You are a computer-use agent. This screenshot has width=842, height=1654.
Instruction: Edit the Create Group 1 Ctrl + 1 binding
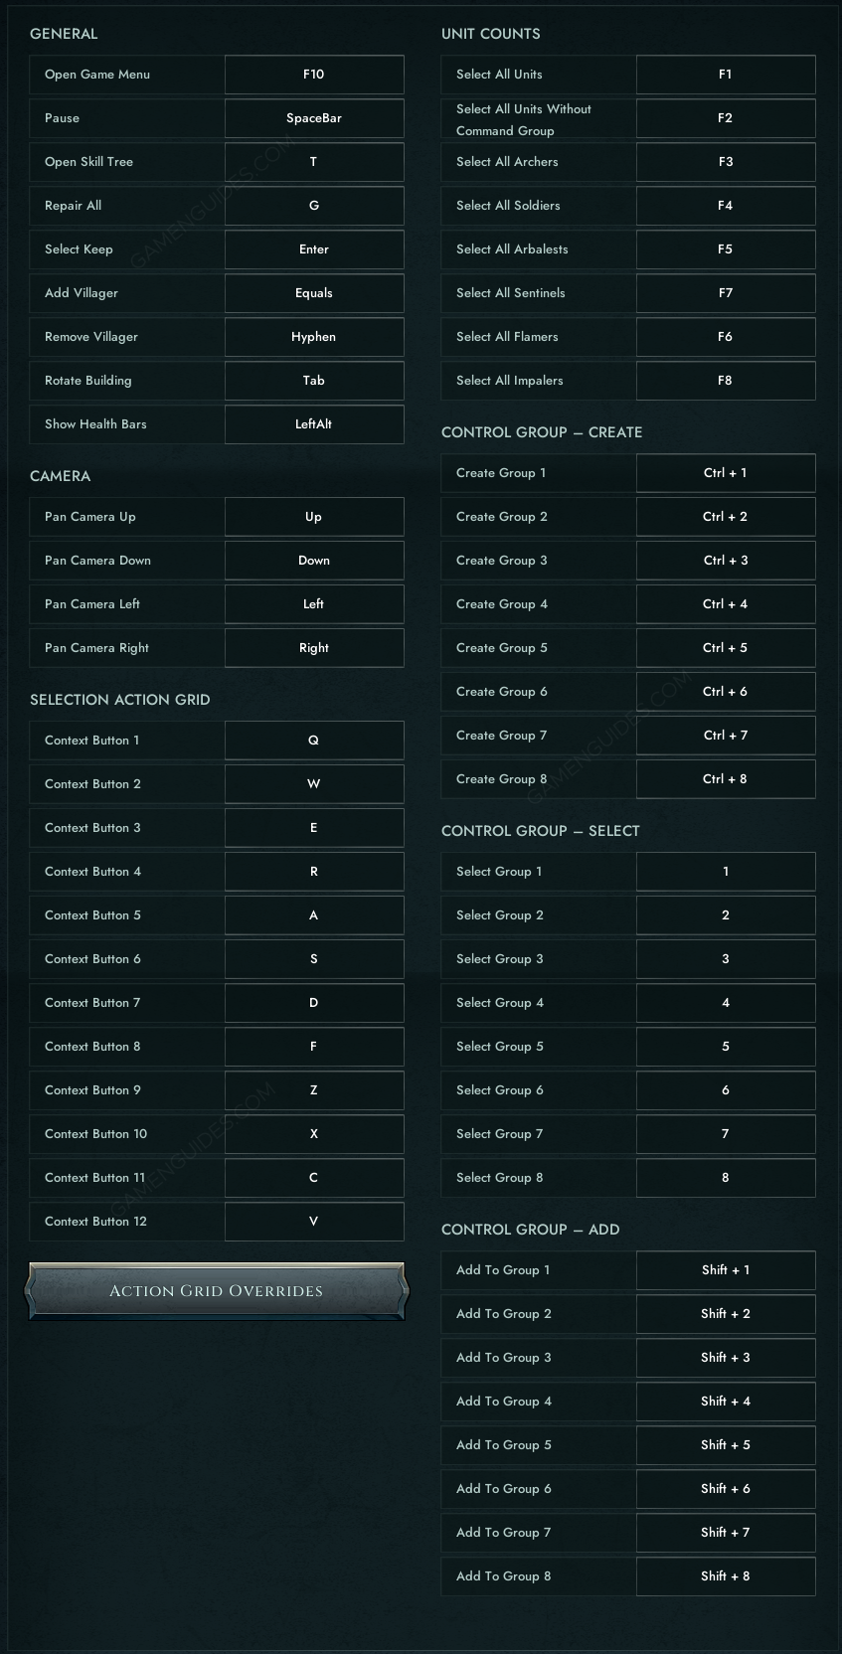click(x=726, y=473)
